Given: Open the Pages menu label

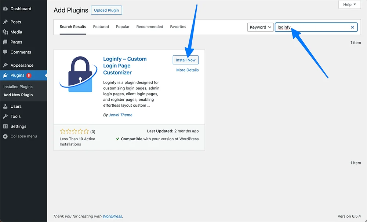Looking at the screenshot, I should tap(16, 42).
